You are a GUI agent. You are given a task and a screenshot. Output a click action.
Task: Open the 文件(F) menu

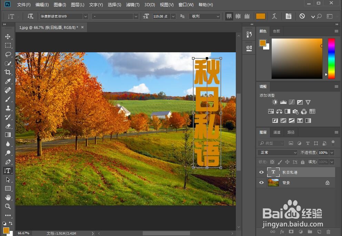coord(24,4)
